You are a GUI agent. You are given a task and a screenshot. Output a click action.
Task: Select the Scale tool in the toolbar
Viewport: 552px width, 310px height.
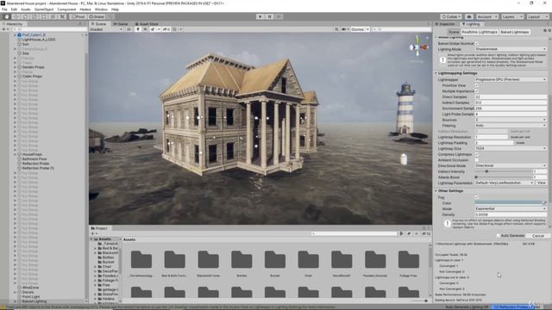click(34, 16)
